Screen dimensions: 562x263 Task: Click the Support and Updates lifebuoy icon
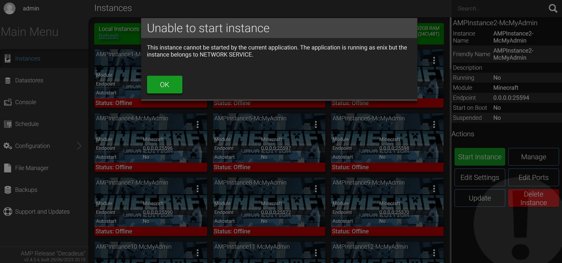(8, 211)
